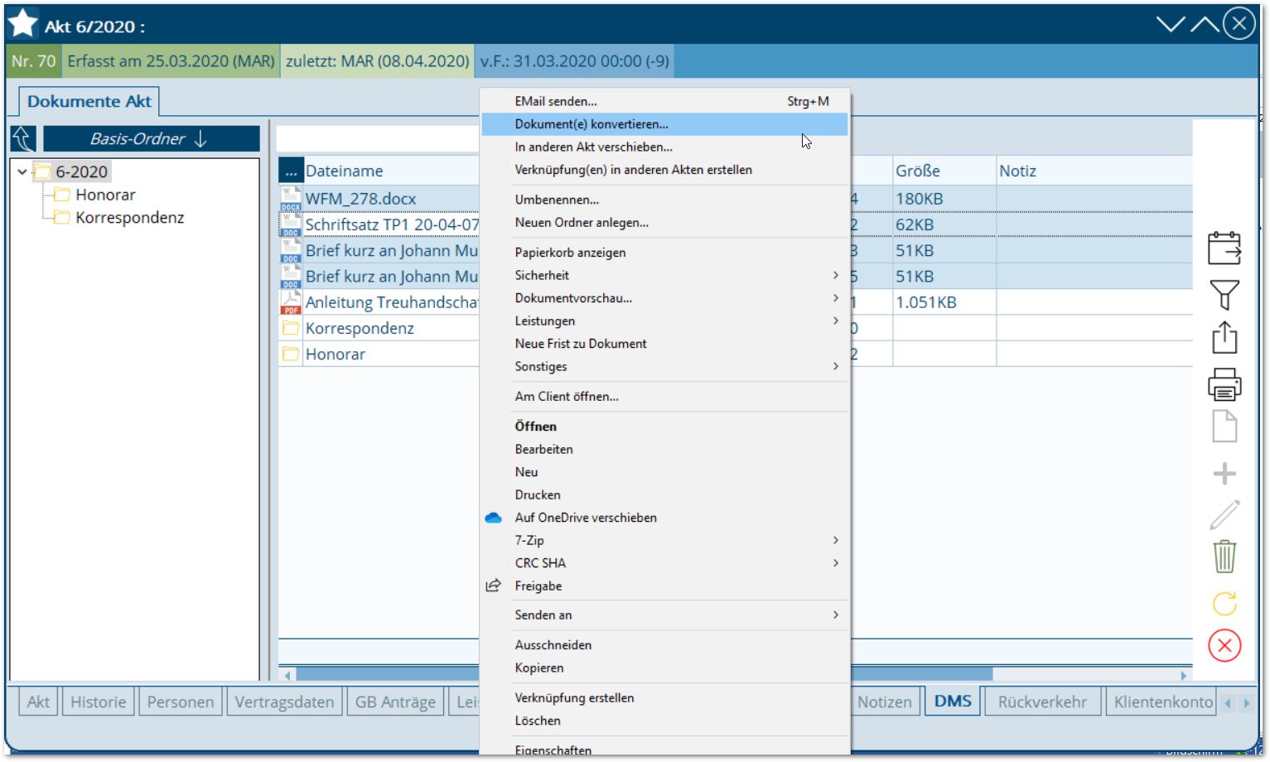Click the green trash bin icon
This screenshot has height=762, width=1270.
point(1224,557)
